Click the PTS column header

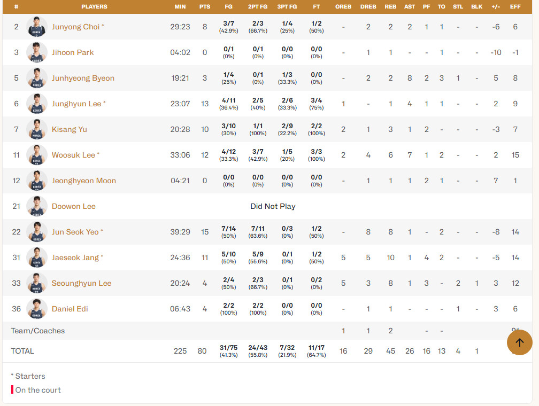(x=204, y=6)
